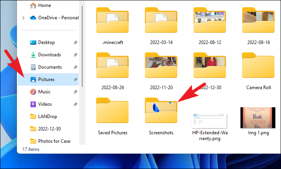Viewport: 281px width, 169px height.
Task: Expand the OneDrive - Personal tree node
Action: coord(24,18)
